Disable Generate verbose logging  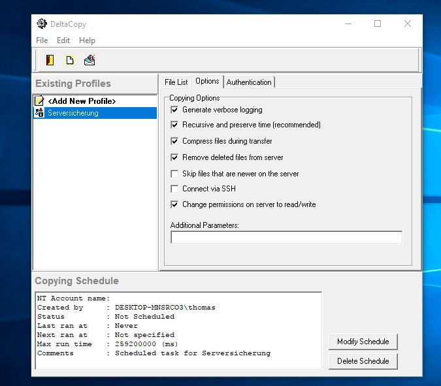pos(174,110)
